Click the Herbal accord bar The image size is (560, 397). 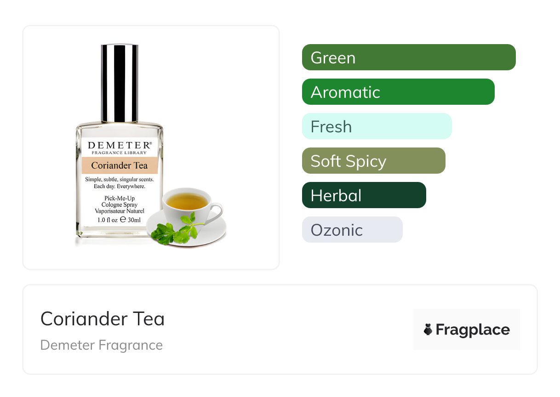364,195
